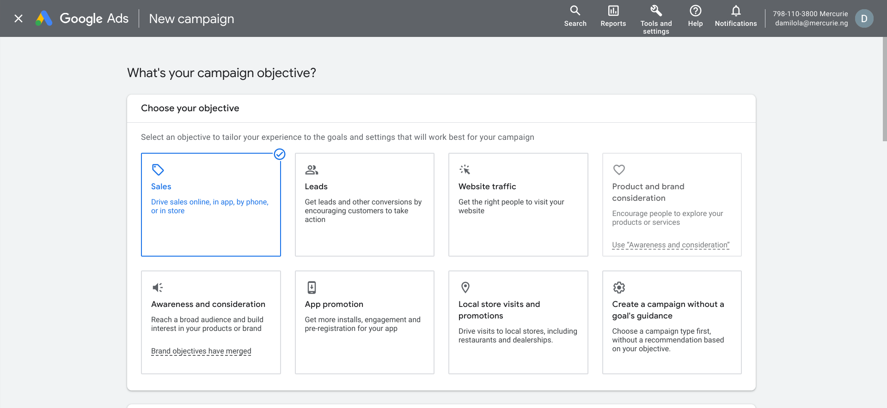The image size is (887, 408).
Task: Show Notifications bell panel
Action: click(x=735, y=17)
